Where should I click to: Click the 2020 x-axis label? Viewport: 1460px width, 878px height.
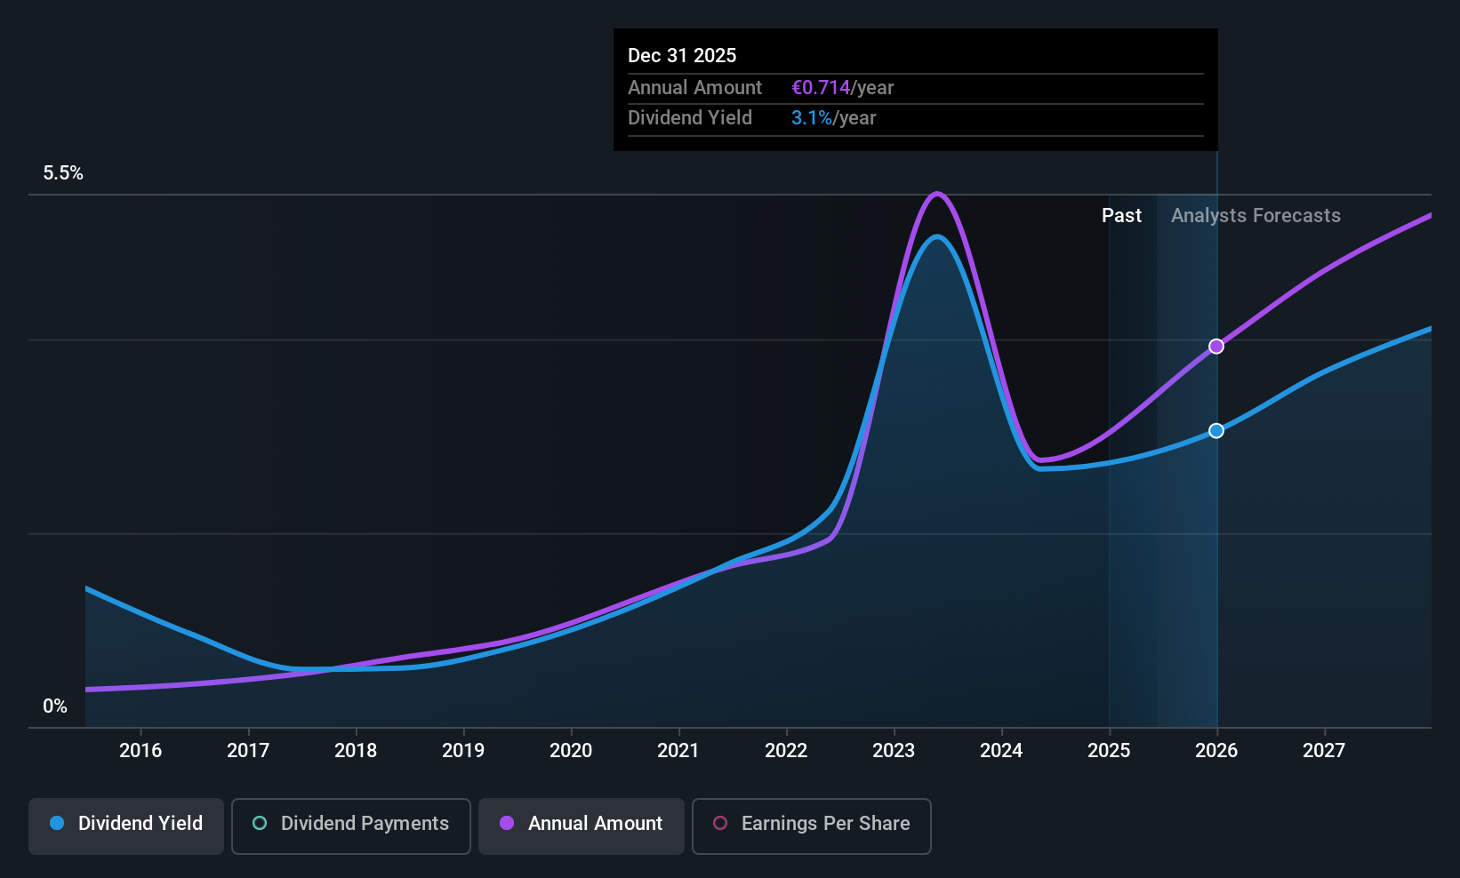pos(571,751)
